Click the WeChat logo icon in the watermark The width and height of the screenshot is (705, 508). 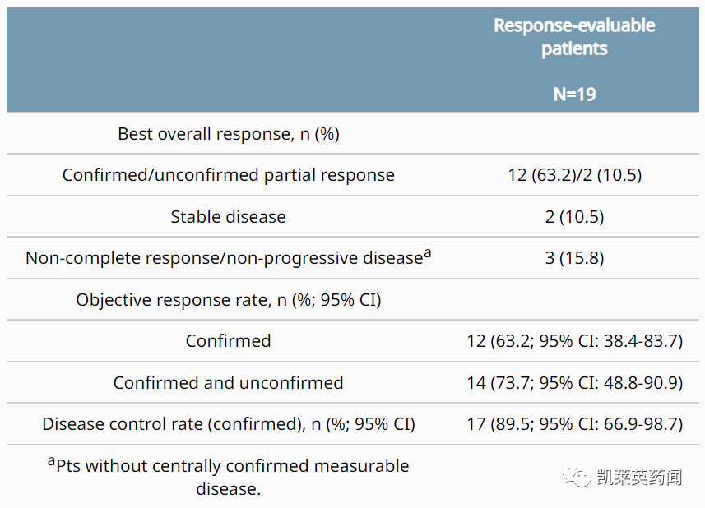tap(577, 477)
